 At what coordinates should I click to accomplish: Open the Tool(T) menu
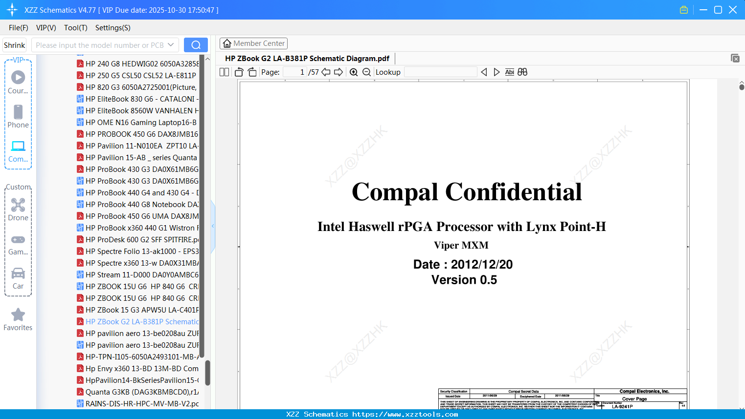point(76,28)
